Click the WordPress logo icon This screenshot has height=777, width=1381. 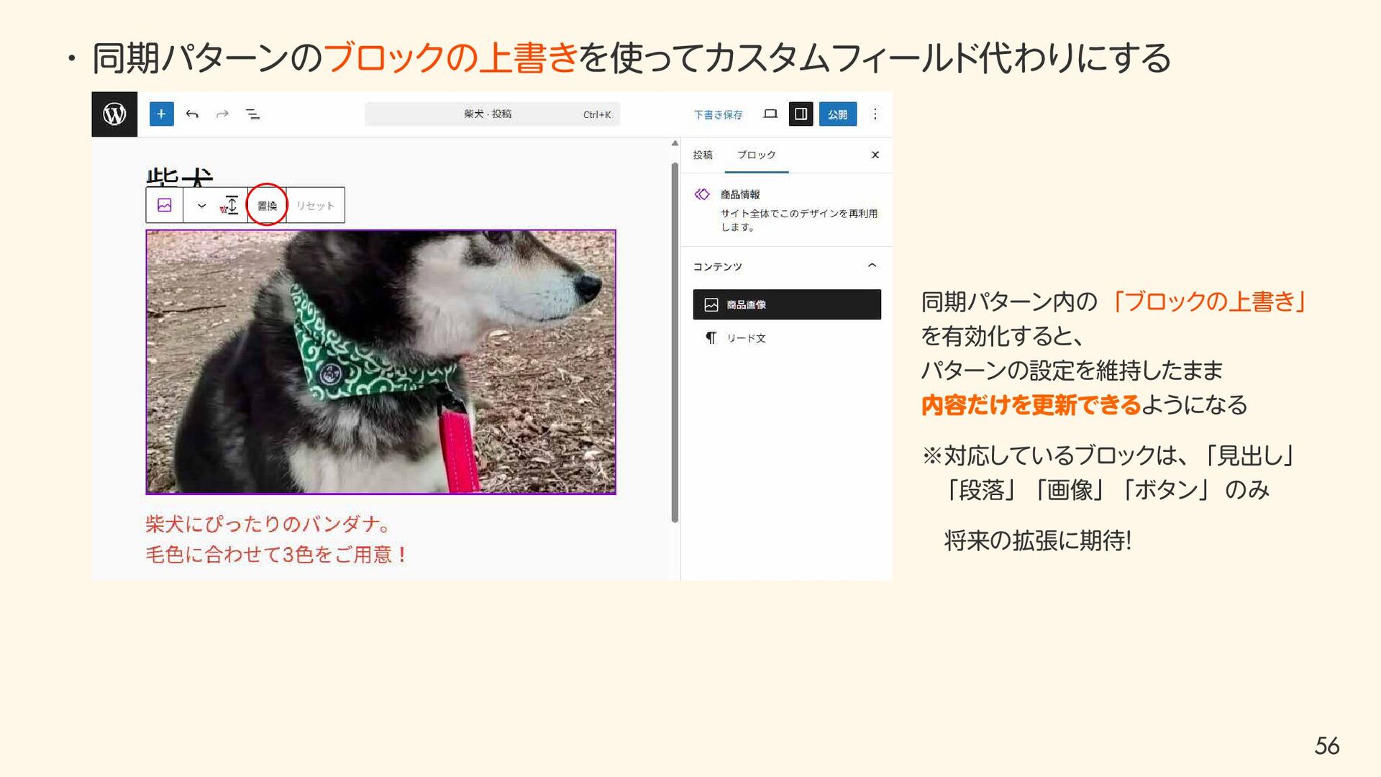[x=114, y=114]
